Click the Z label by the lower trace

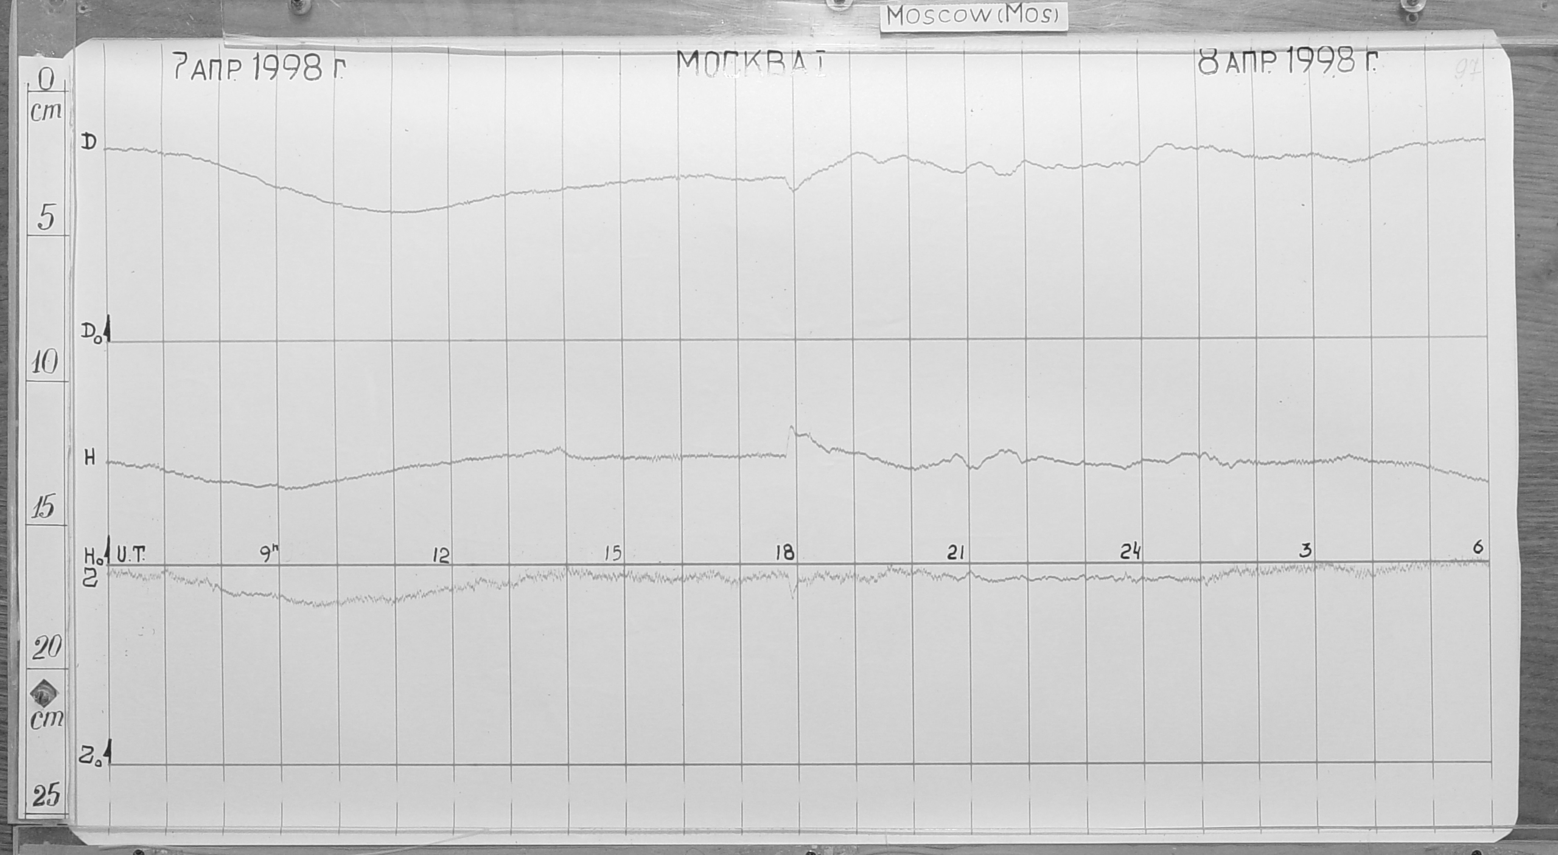(x=89, y=579)
